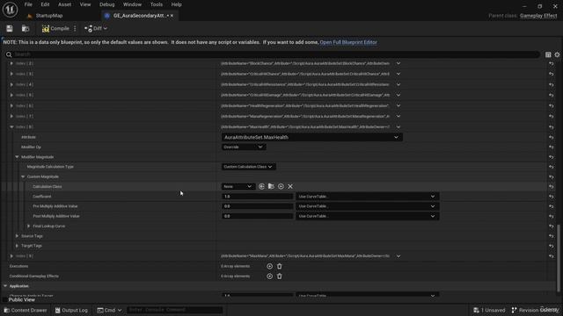Open the Edit menu
This screenshot has height=316, width=563.
pos(45,4)
